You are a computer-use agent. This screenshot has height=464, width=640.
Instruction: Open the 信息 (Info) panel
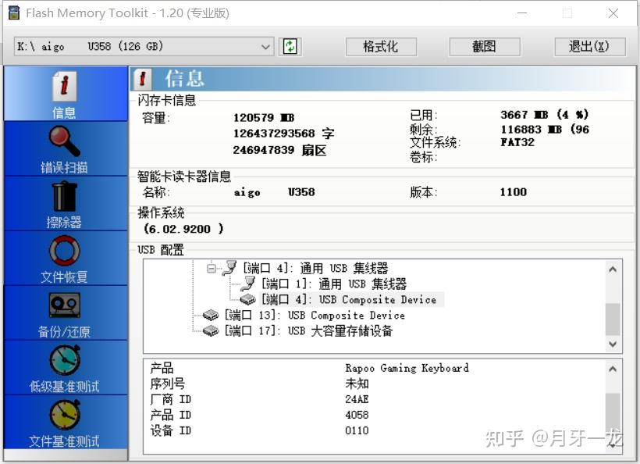coord(64,92)
